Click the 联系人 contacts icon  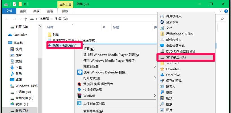coord(162,87)
